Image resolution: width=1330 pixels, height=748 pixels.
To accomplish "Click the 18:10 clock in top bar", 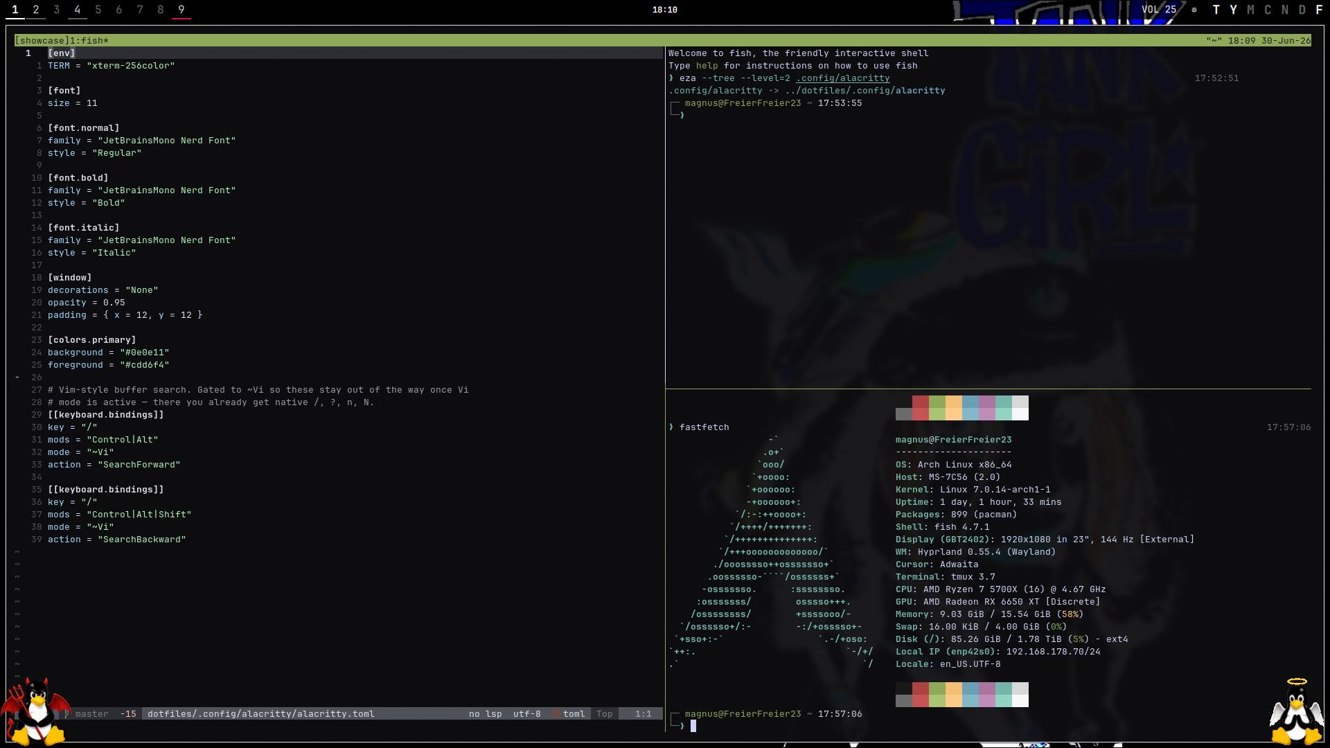I will pyautogui.click(x=665, y=10).
